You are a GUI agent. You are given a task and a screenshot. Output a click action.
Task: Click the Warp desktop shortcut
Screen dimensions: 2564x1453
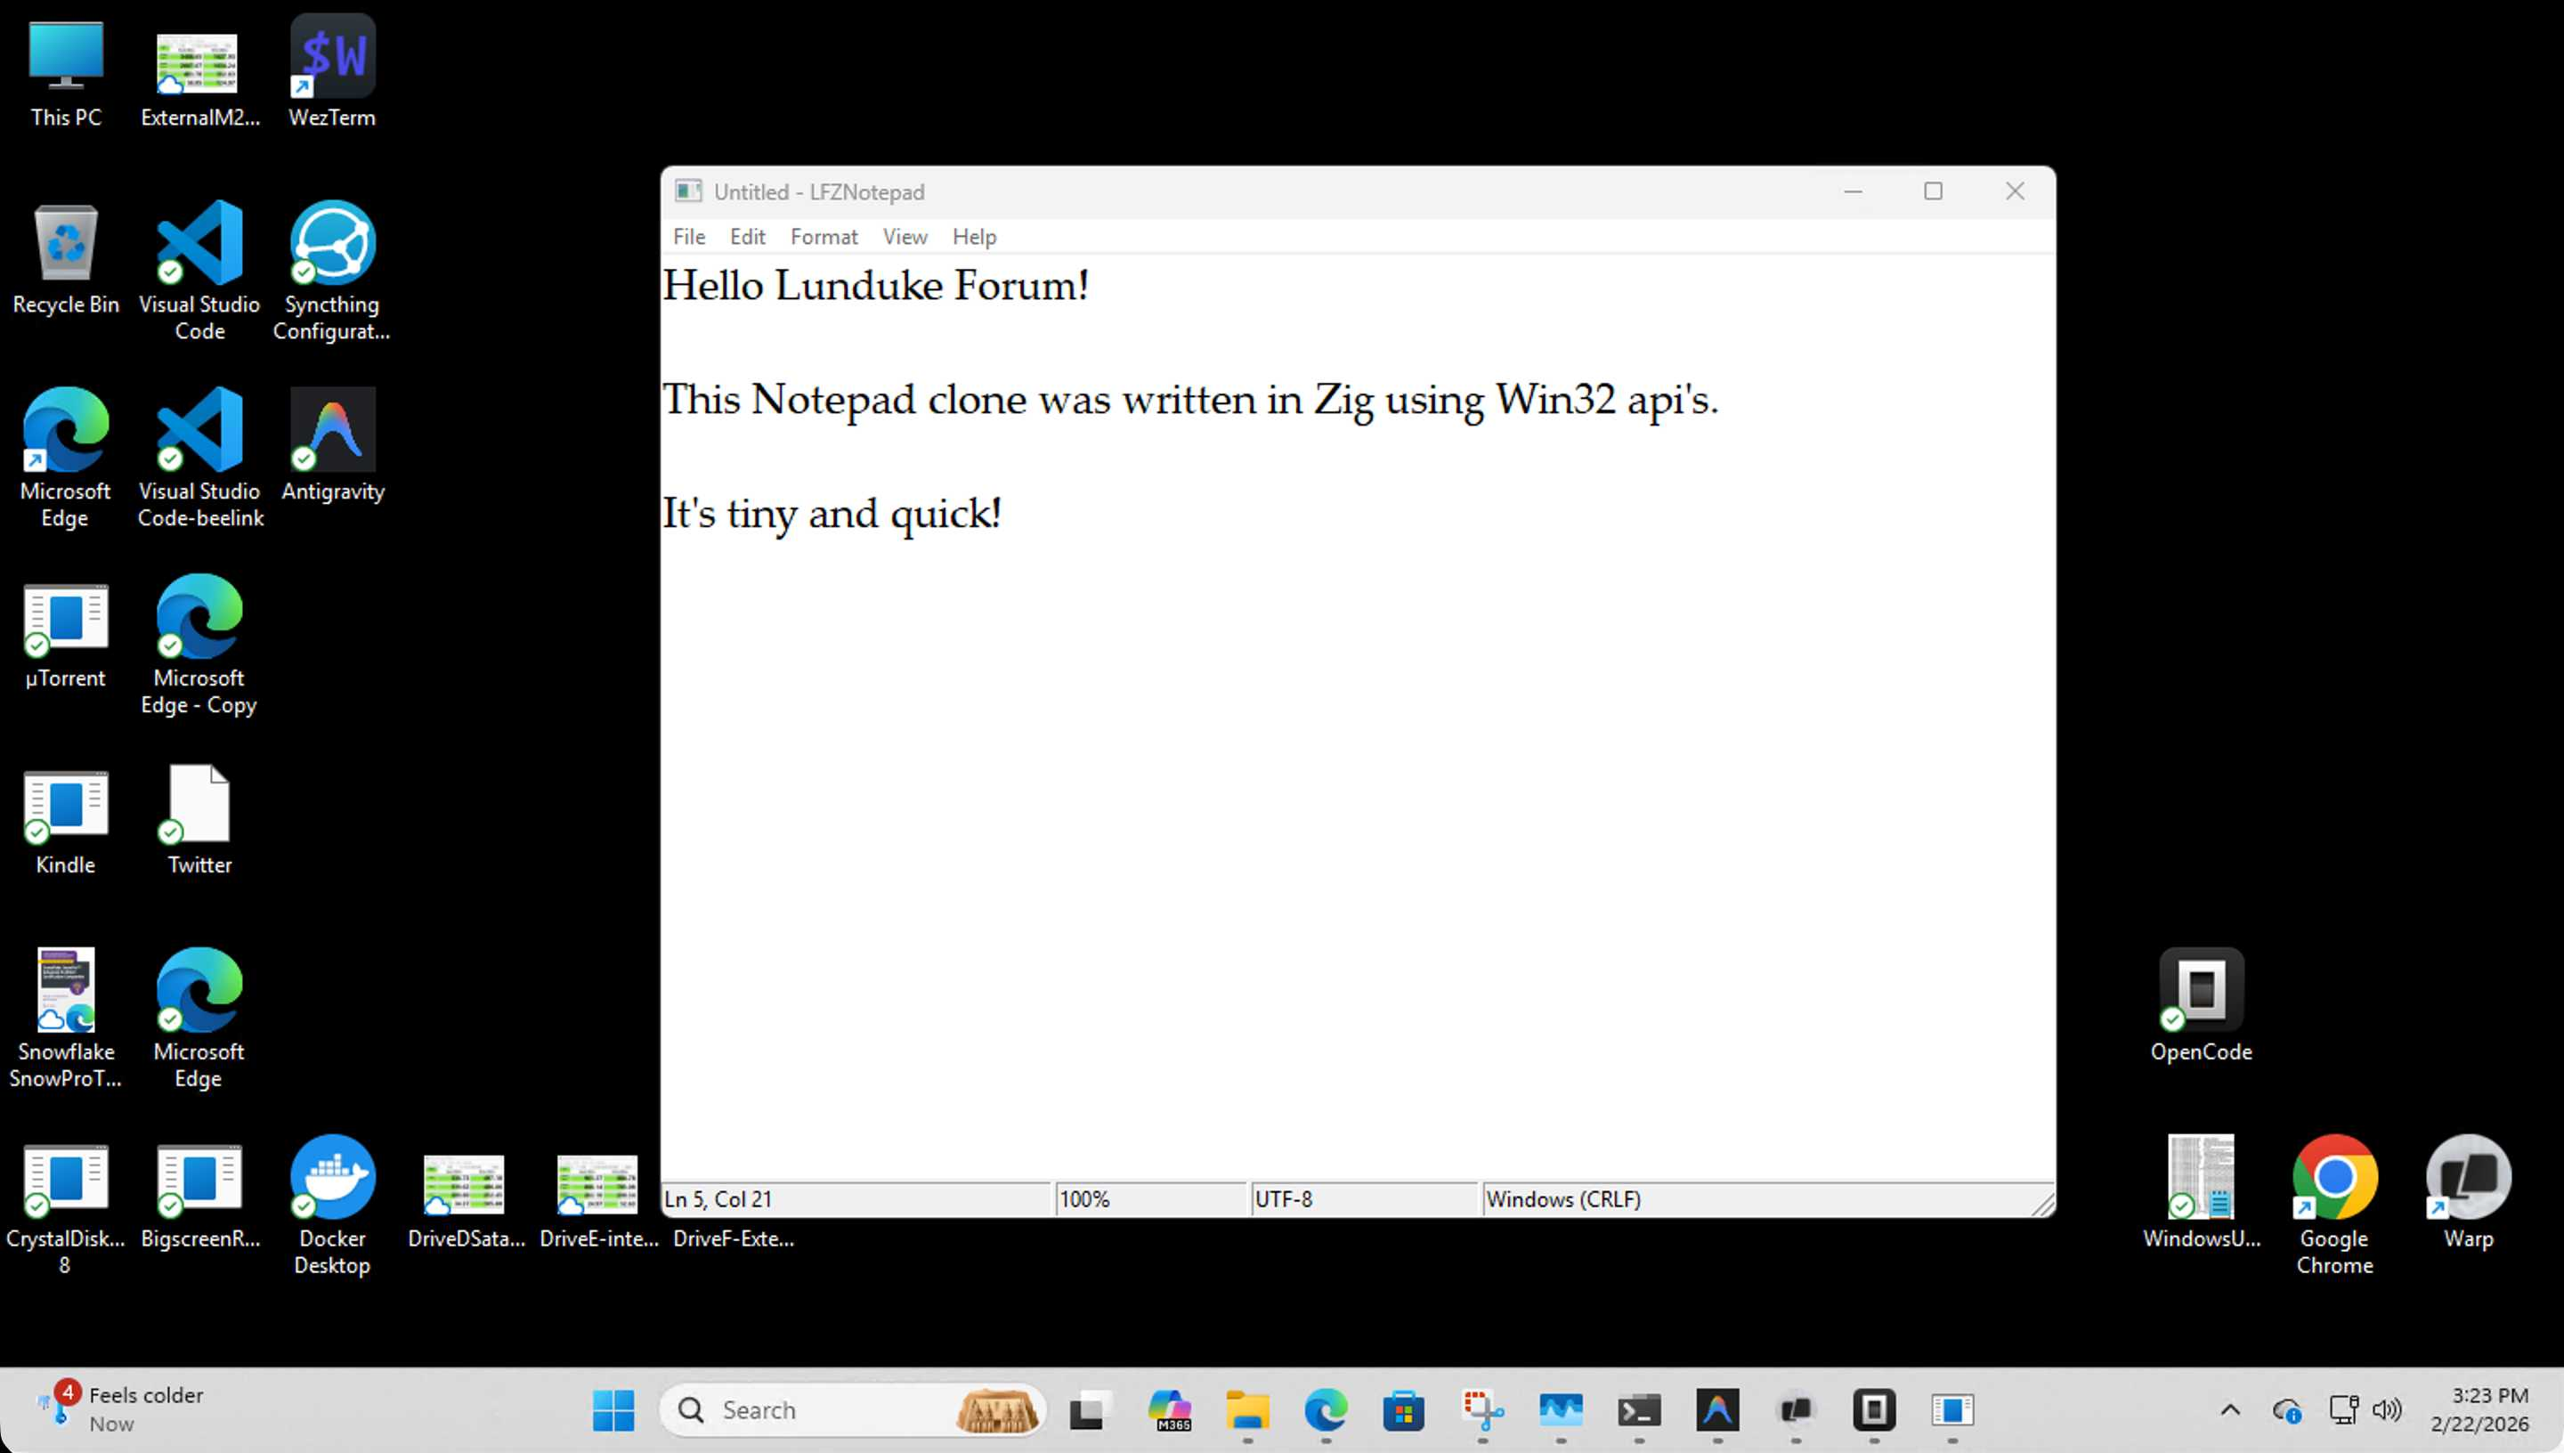click(x=2467, y=1179)
